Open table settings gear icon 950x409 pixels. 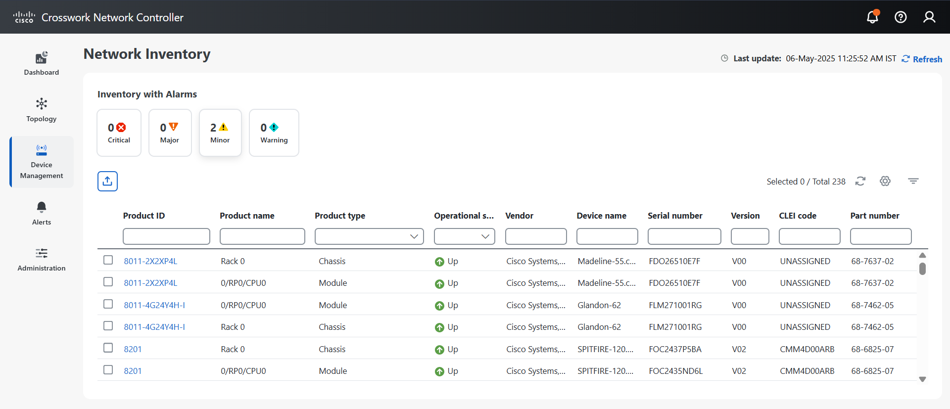tap(885, 181)
